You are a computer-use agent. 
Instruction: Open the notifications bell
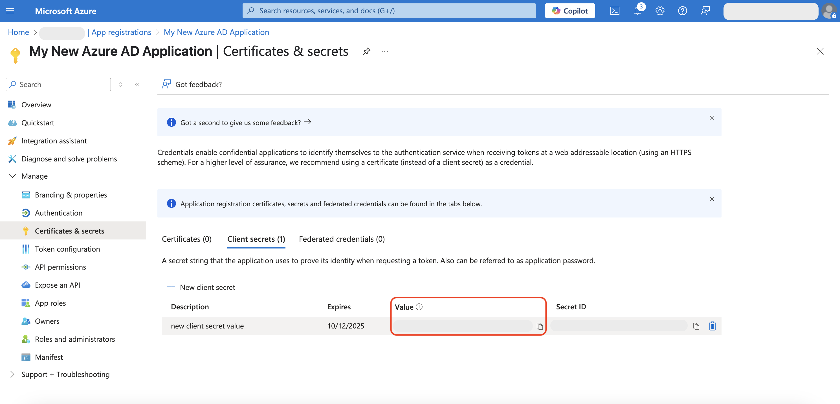click(637, 11)
